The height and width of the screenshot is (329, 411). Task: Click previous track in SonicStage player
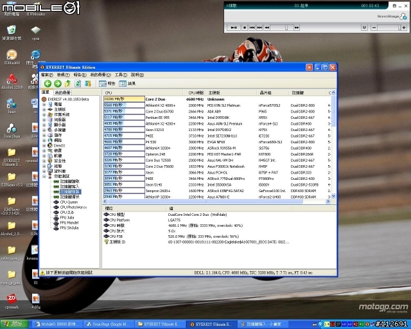point(252,28)
